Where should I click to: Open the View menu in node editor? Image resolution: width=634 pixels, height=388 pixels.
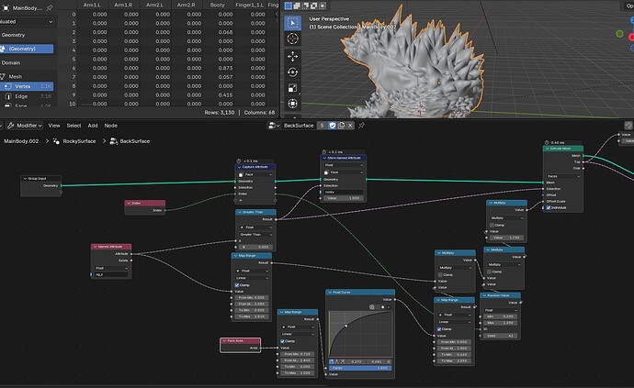(x=54, y=126)
